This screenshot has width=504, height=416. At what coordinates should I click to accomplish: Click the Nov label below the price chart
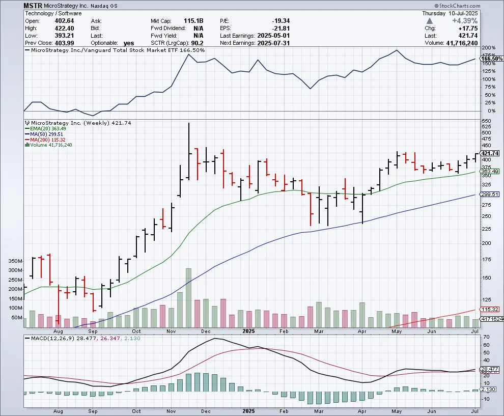pyautogui.click(x=171, y=331)
